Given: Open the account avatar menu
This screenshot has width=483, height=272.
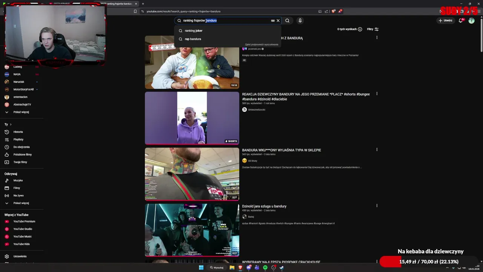Looking at the screenshot, I should [x=471, y=20].
